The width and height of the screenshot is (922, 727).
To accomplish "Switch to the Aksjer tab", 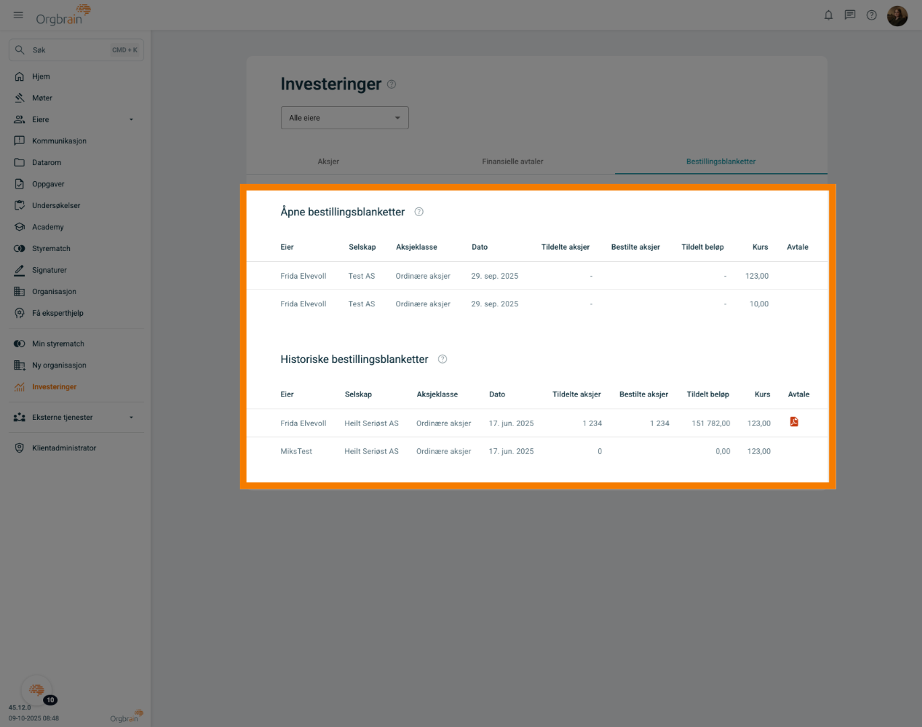I will (x=329, y=162).
